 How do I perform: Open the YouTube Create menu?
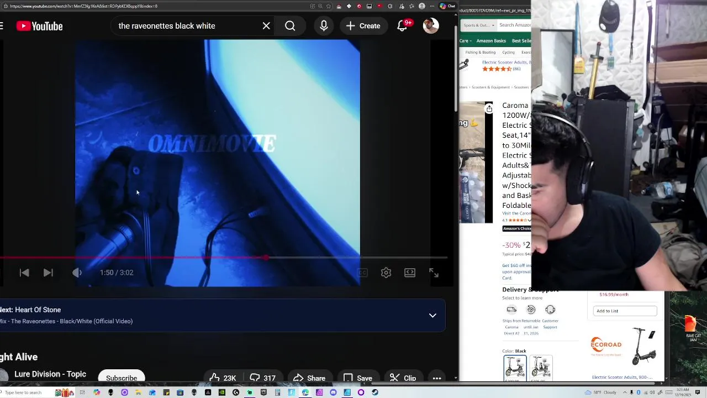coord(363,26)
